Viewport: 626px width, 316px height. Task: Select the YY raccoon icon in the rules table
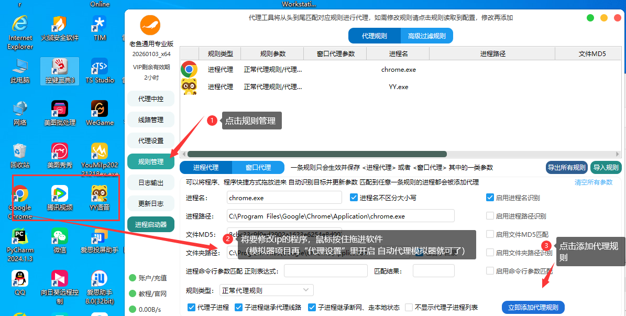189,86
